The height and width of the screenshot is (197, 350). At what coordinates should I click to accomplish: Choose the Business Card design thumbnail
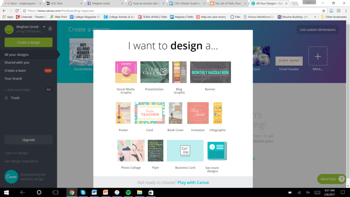click(185, 150)
